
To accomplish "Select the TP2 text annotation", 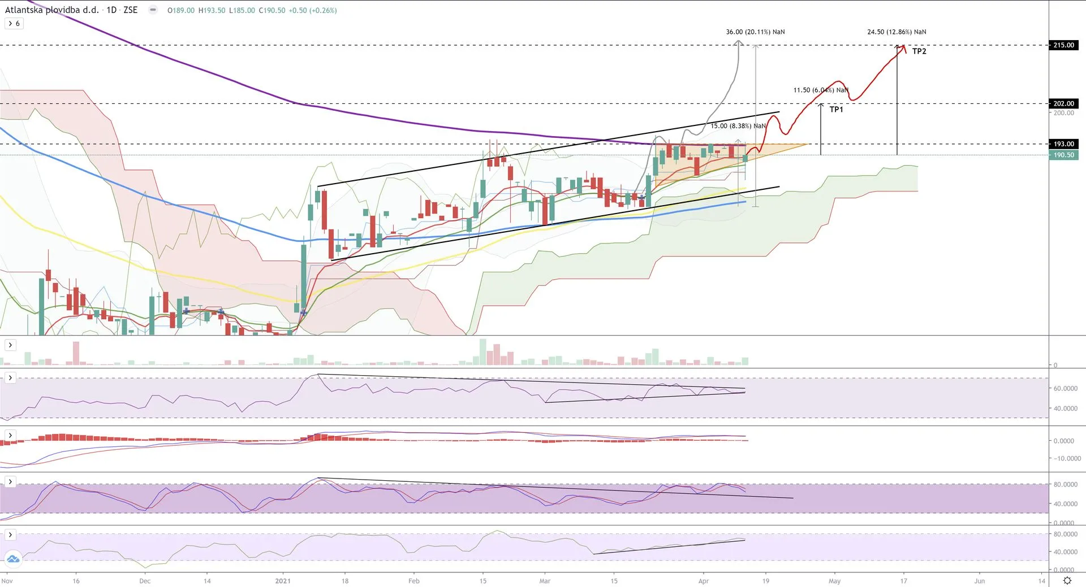I will [919, 51].
